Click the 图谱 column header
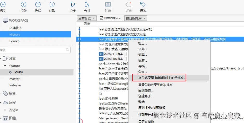 click(87, 24)
